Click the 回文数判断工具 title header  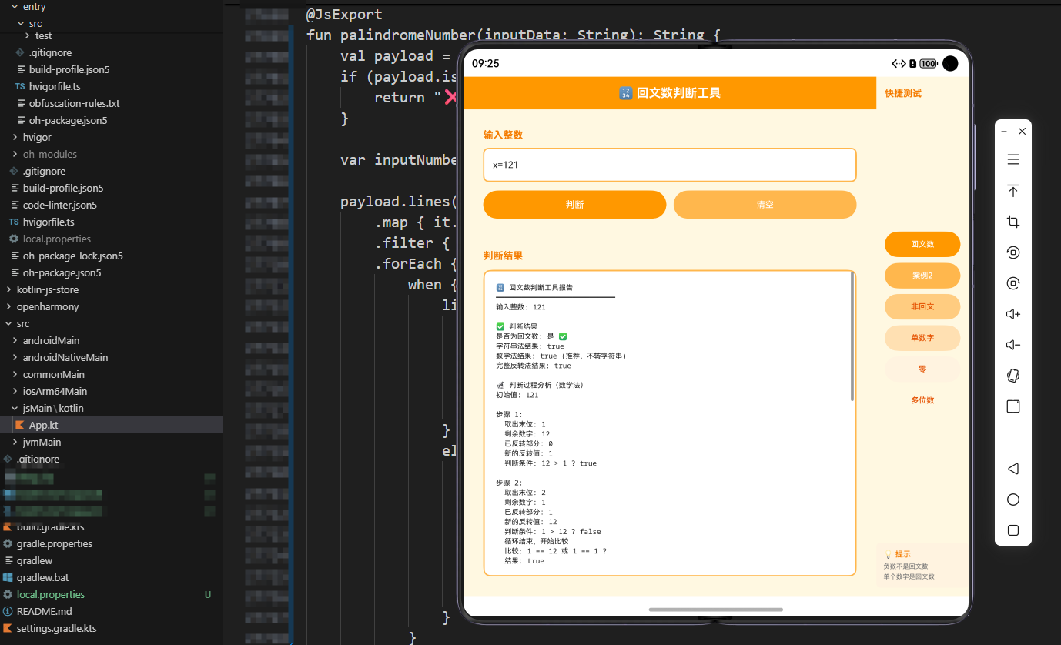670,93
